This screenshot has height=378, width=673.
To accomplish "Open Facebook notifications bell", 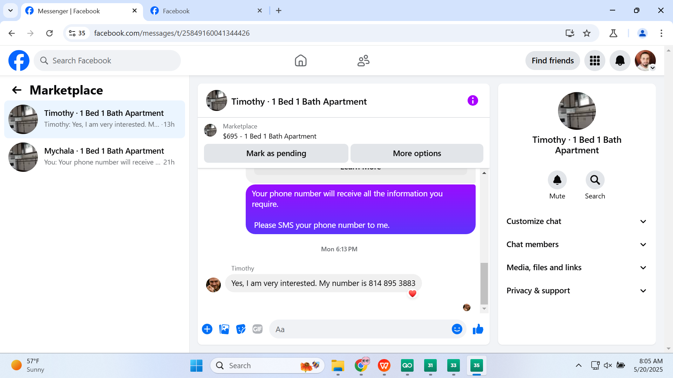I will (x=620, y=61).
